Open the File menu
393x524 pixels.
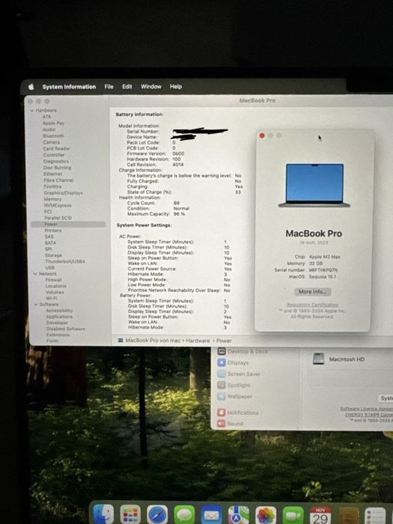(109, 87)
